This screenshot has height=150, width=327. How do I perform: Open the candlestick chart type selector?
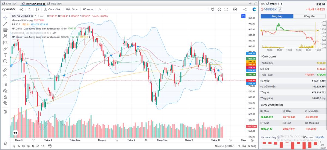pyautogui.click(x=38, y=9)
